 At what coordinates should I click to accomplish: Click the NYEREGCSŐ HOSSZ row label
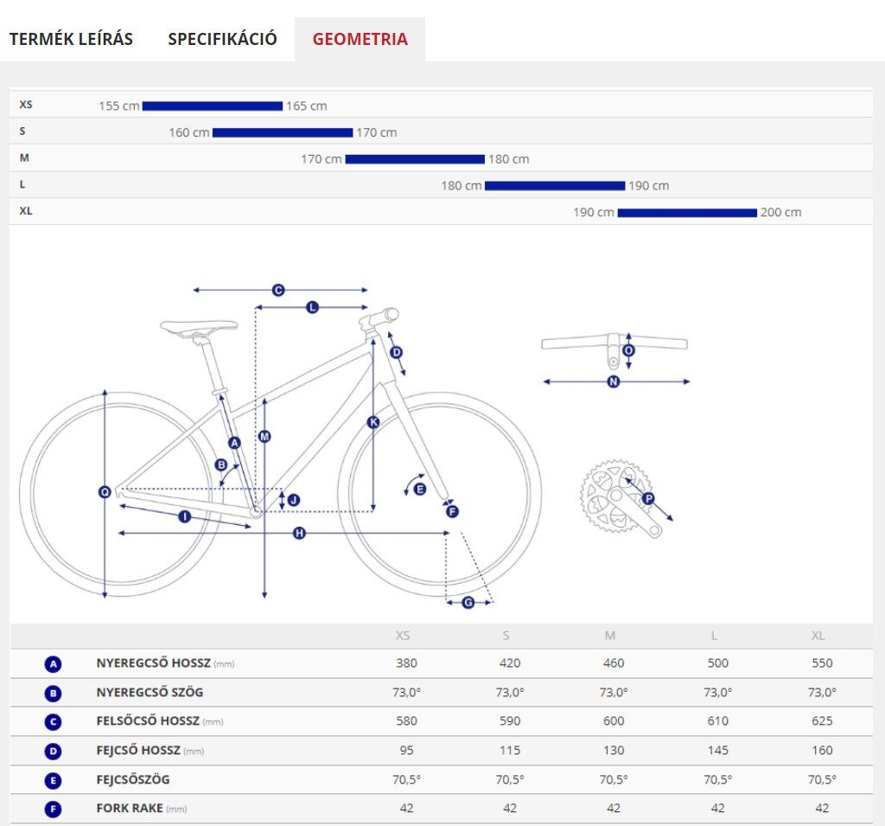(153, 663)
